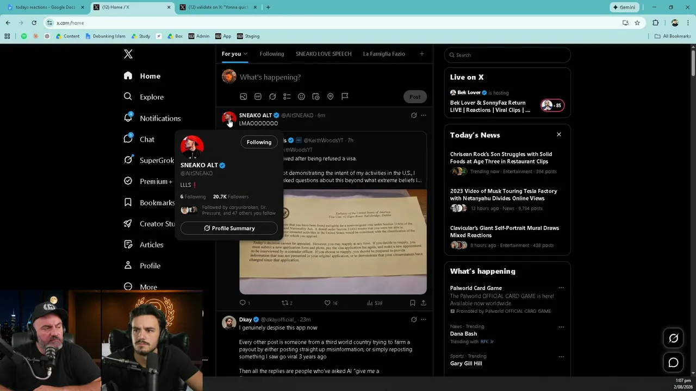This screenshot has height=391, width=696.
Task: Open more options for Dana Bash trend
Action: [561, 327]
